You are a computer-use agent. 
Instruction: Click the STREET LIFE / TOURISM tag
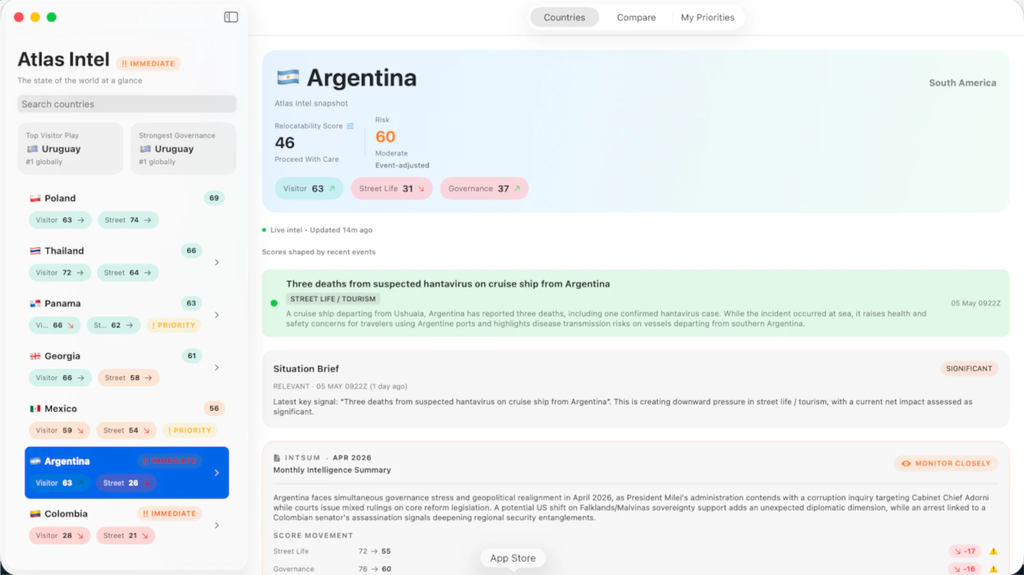click(x=333, y=299)
